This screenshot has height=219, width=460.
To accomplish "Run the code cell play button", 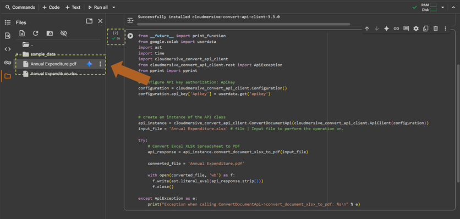I will coord(130,36).
